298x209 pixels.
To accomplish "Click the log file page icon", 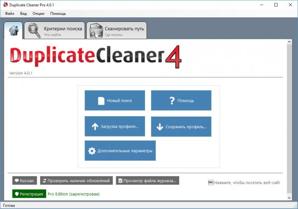I will click(120, 181).
